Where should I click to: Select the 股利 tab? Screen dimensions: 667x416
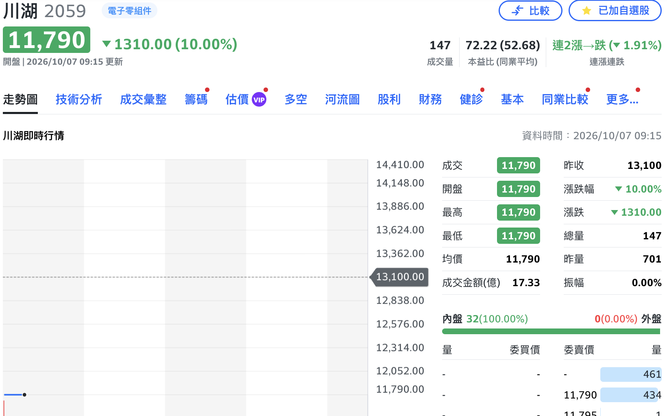point(389,99)
